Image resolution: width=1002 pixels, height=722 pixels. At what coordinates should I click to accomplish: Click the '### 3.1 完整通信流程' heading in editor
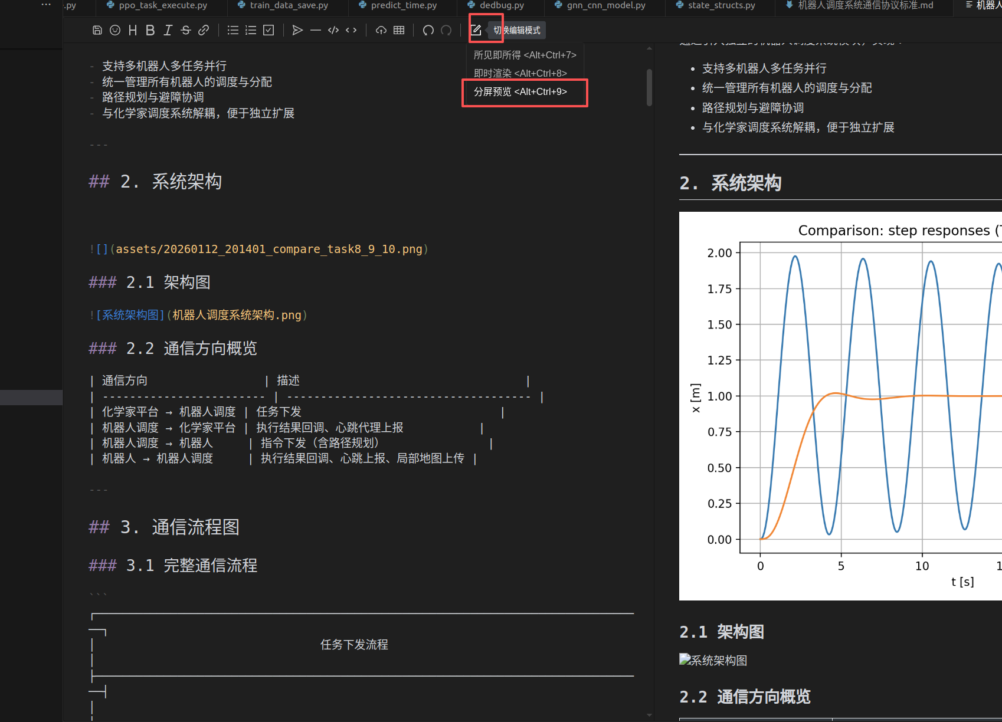pos(173,566)
